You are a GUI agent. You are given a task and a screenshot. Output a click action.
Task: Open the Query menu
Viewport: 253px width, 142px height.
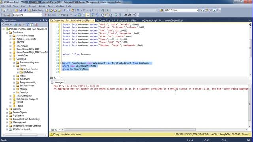pyautogui.click(x=24, y=6)
